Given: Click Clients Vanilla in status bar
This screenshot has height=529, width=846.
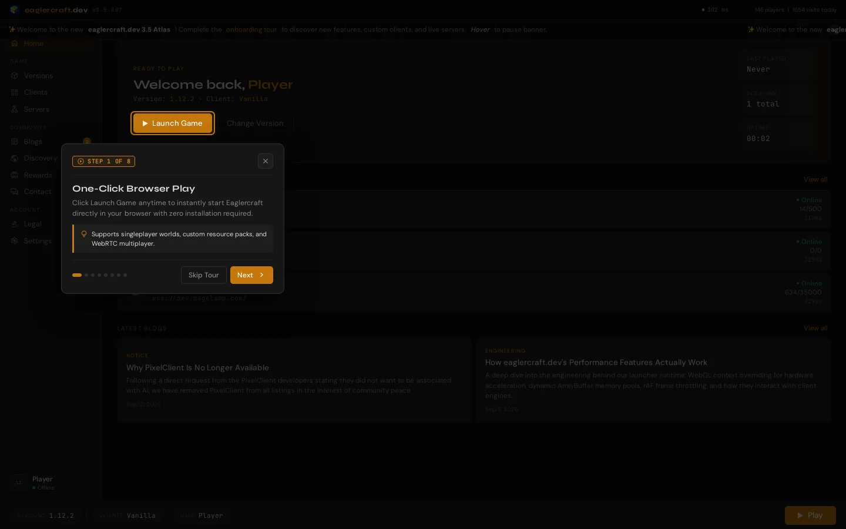Looking at the screenshot, I should click(127, 515).
